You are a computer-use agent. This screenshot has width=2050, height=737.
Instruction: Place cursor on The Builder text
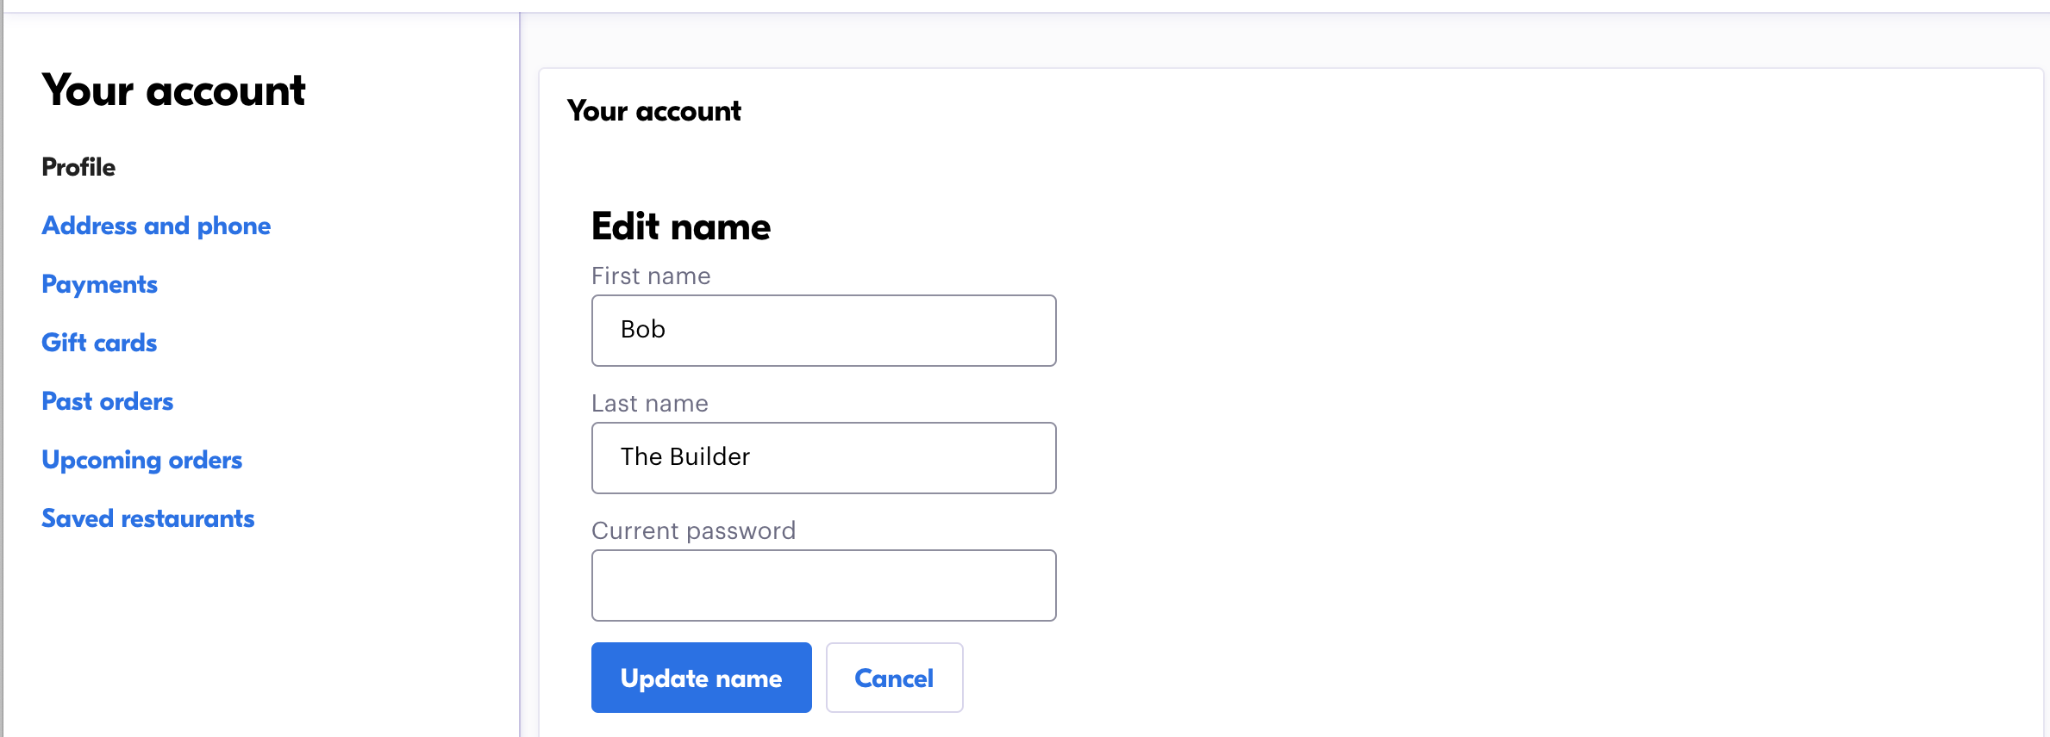coord(685,457)
